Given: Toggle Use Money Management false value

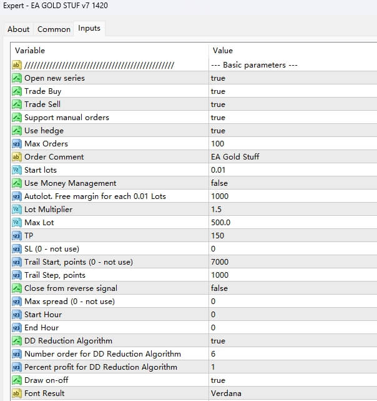Looking at the screenshot, I should pyautogui.click(x=219, y=183).
